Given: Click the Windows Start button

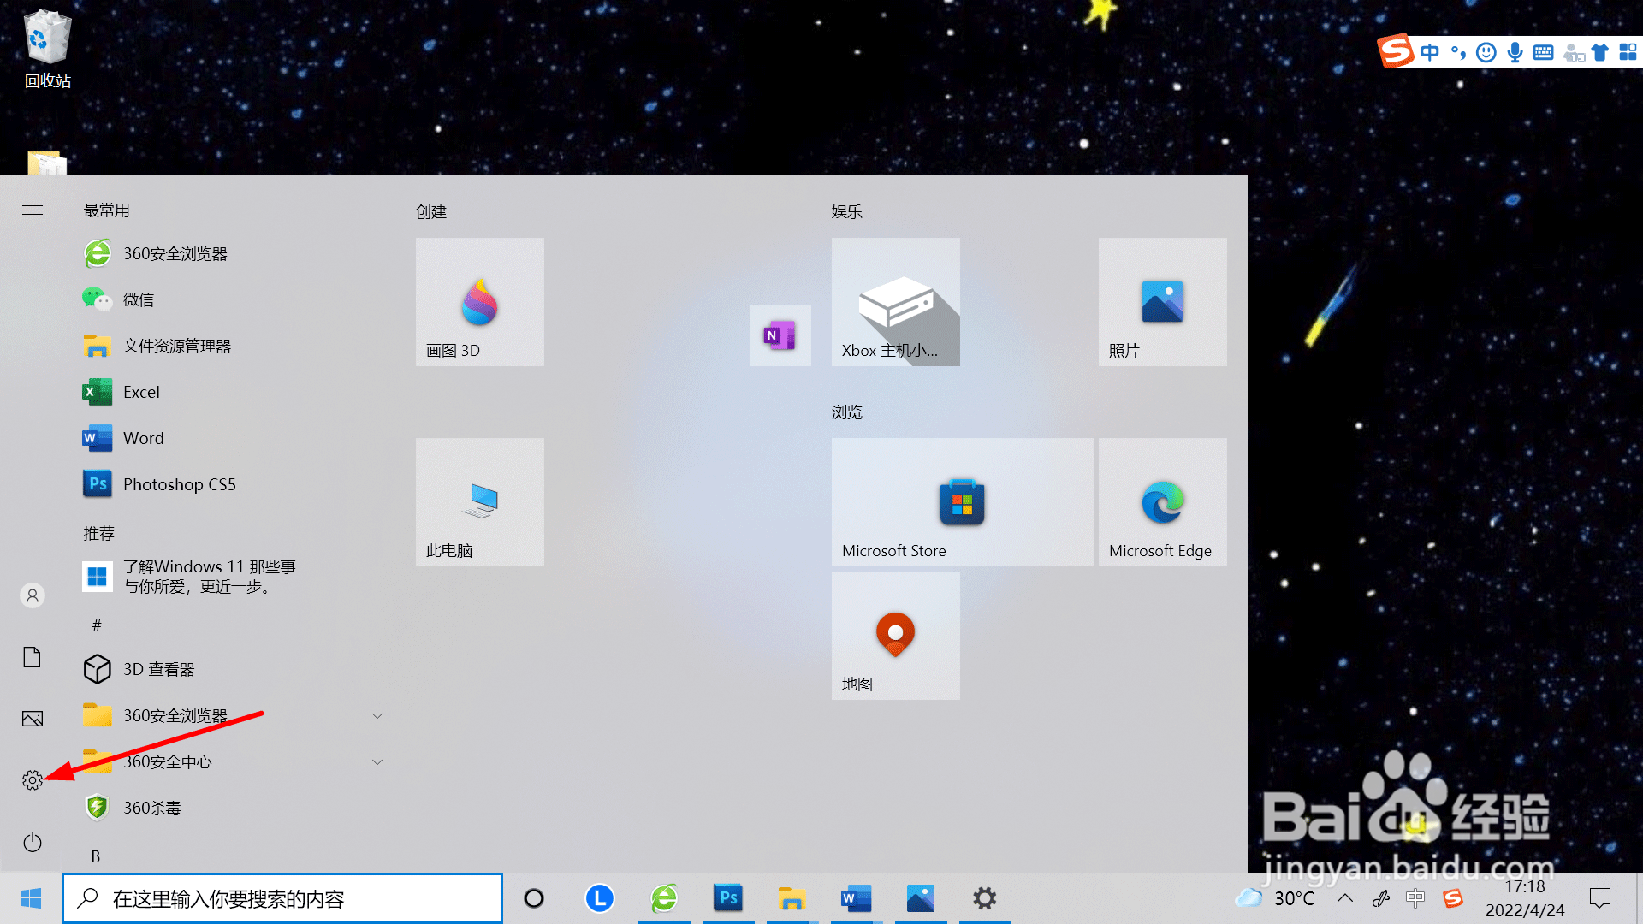Looking at the screenshot, I should click(x=31, y=898).
